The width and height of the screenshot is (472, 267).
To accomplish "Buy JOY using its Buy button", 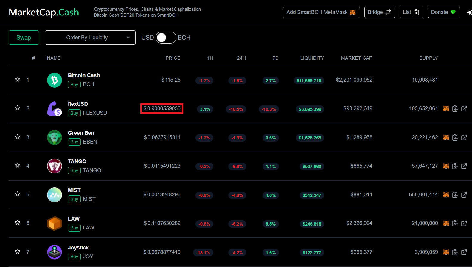I will pos(74,257).
